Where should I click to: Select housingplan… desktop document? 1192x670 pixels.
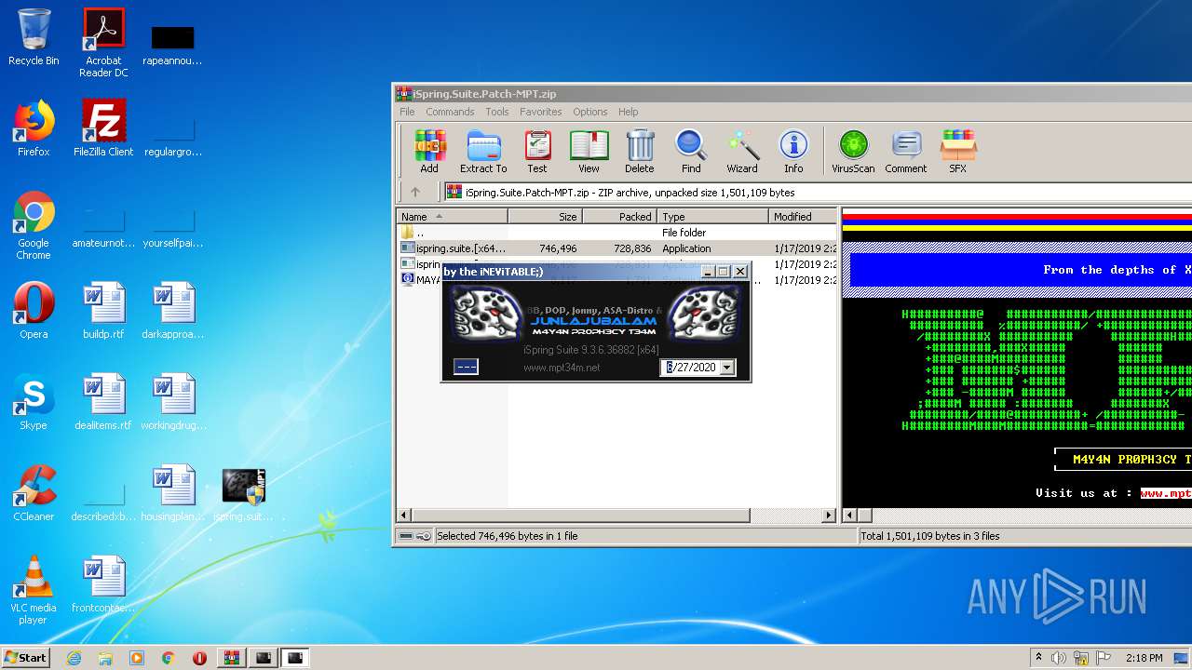pos(173,493)
